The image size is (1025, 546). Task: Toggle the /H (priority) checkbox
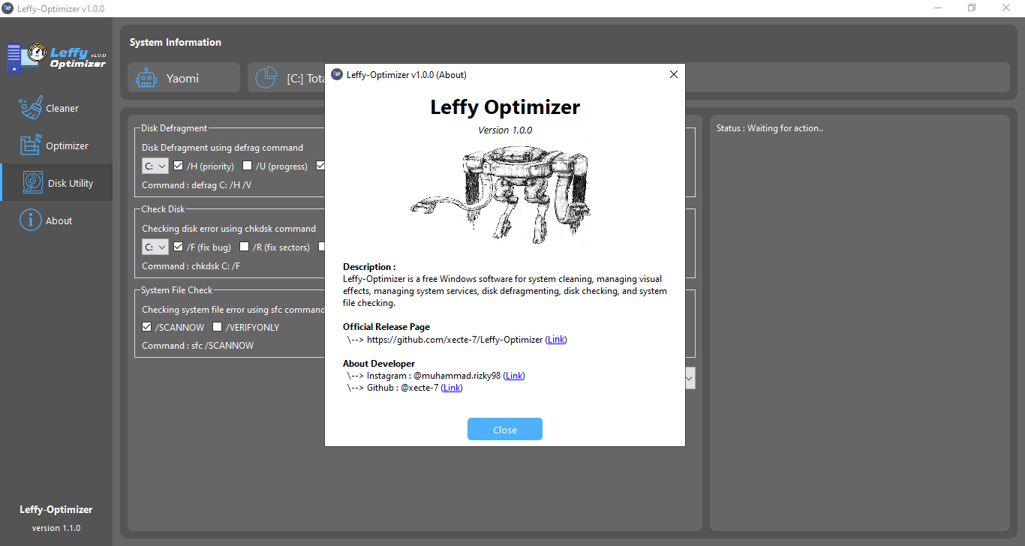179,166
